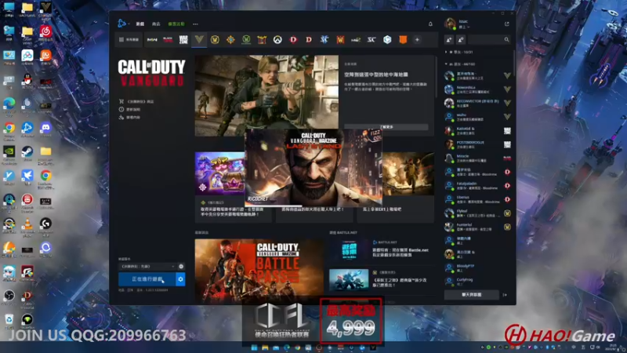This screenshot has width=627, height=353.
Task: Click the Learn More button in featured news
Action: [386, 127]
